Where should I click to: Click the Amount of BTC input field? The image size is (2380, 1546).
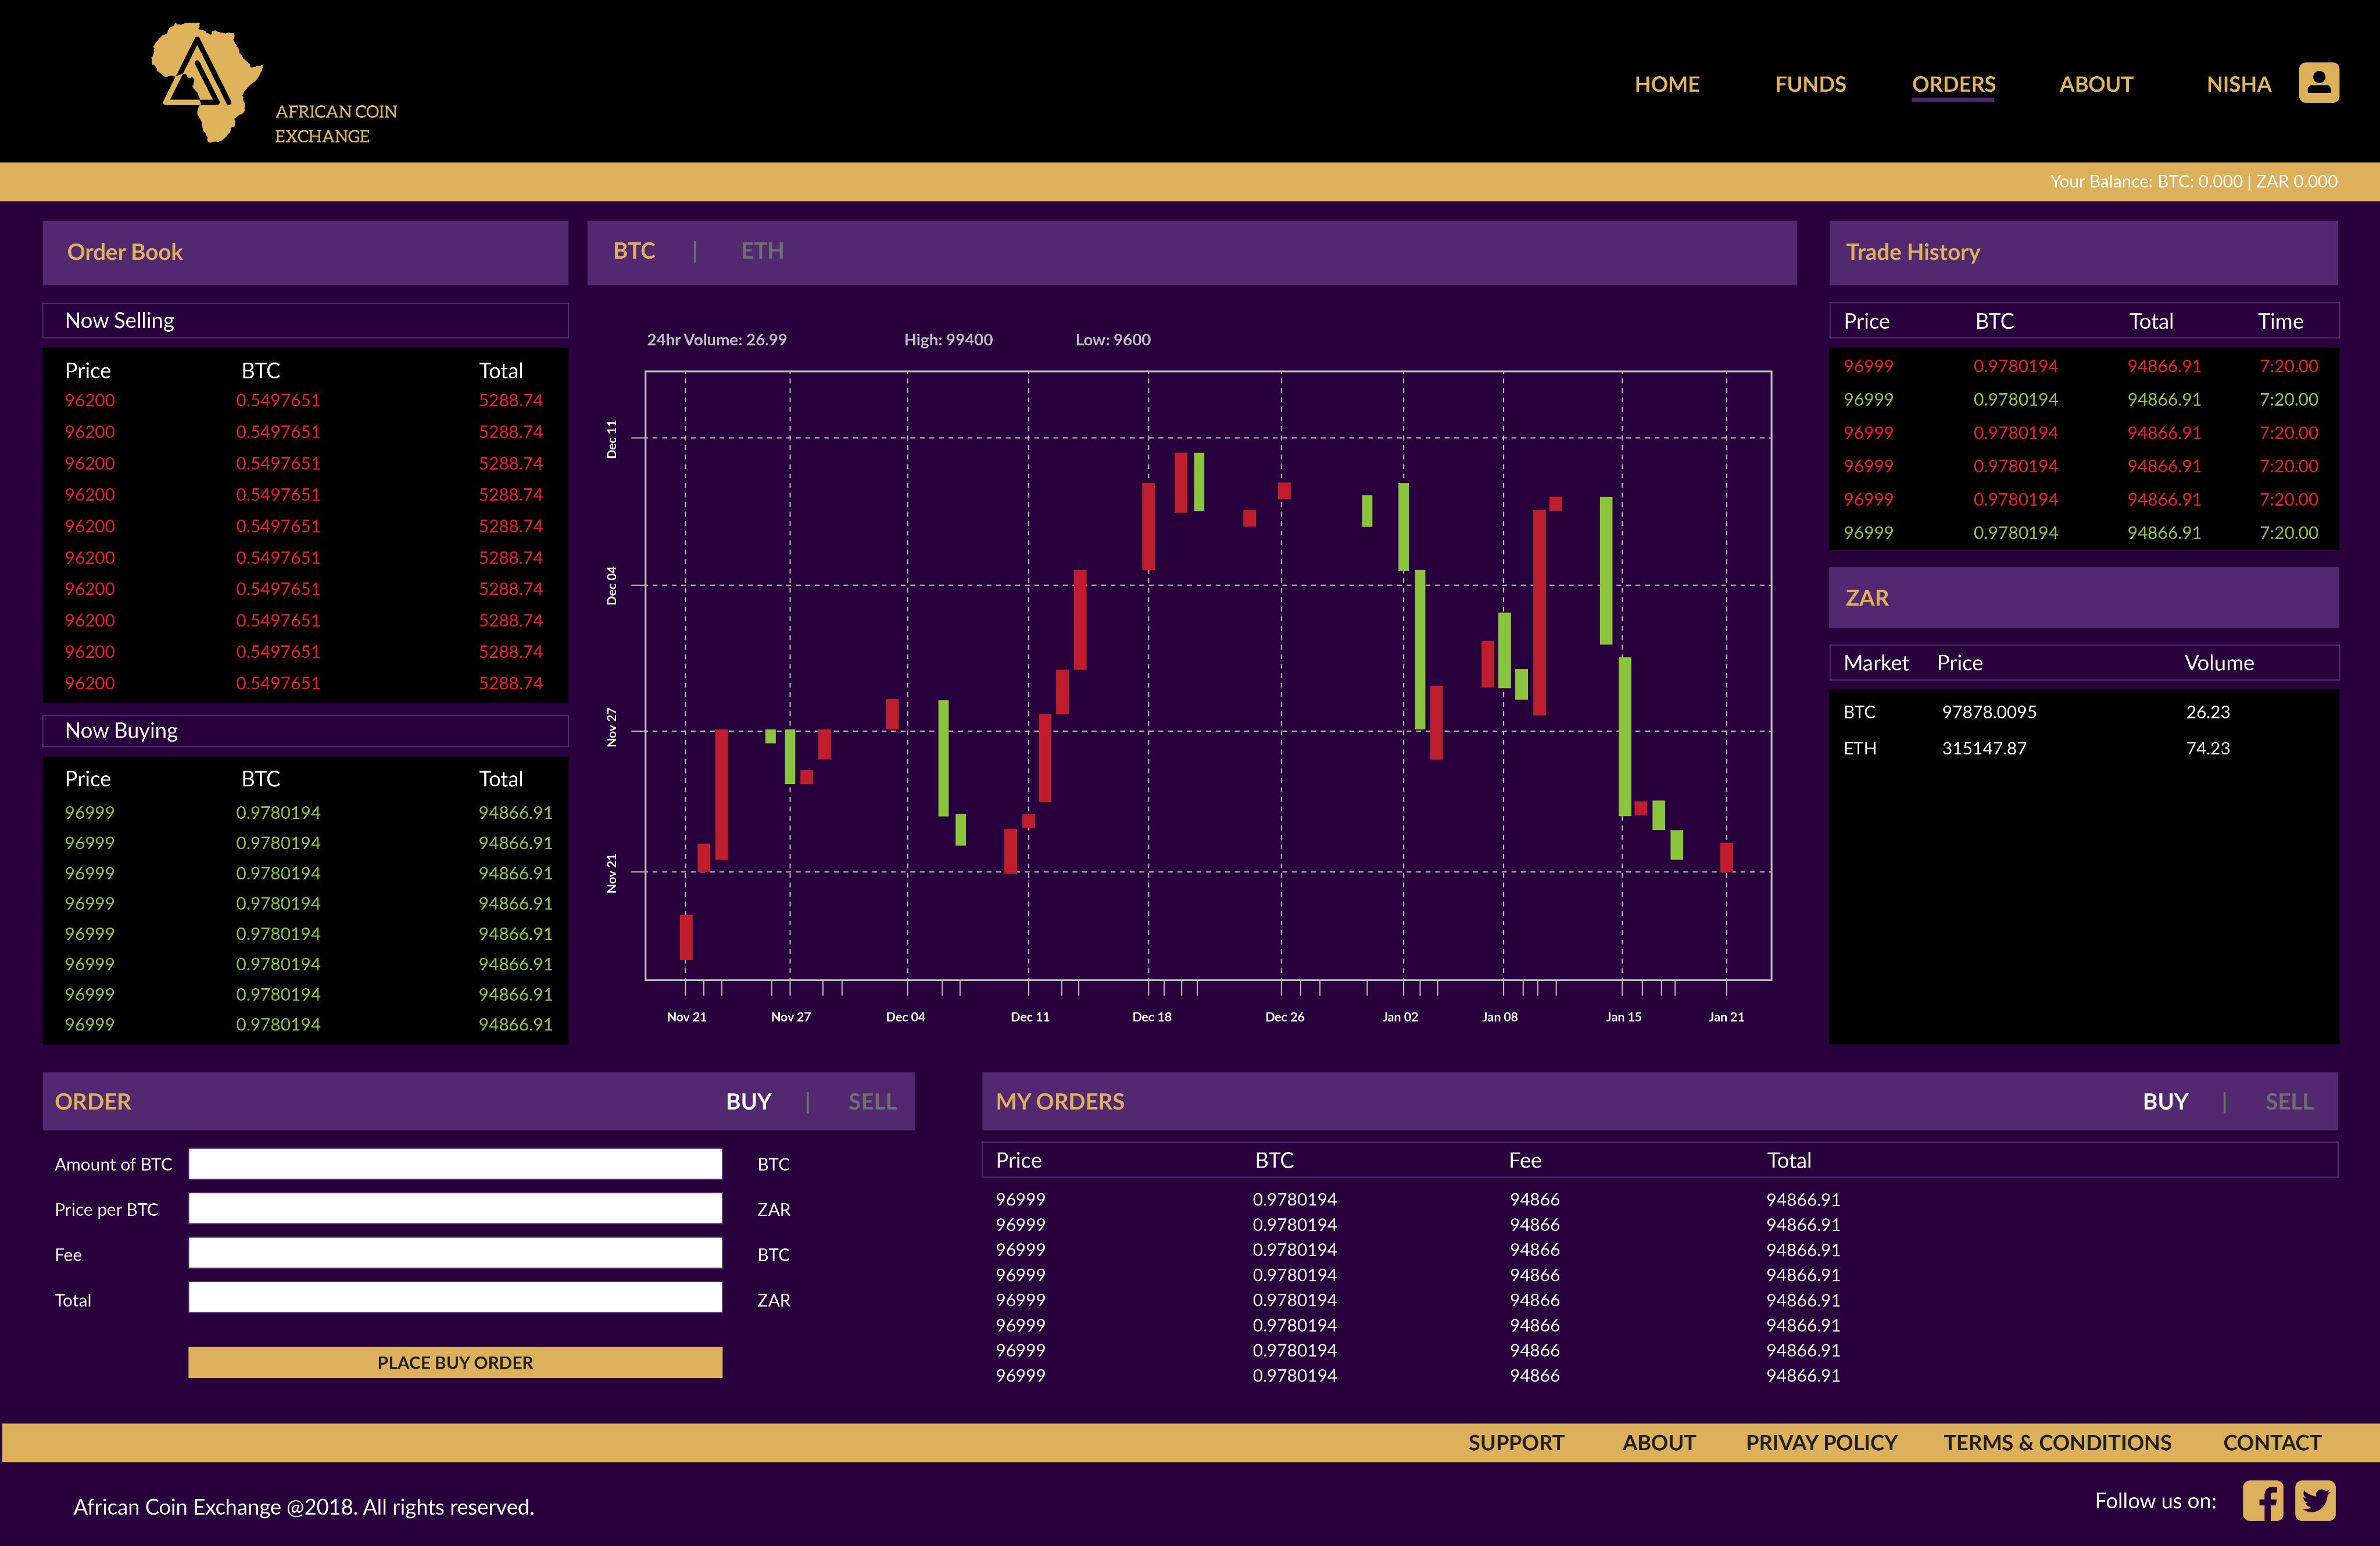pos(455,1163)
